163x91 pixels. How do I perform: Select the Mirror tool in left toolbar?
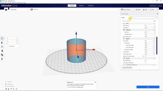2,51
